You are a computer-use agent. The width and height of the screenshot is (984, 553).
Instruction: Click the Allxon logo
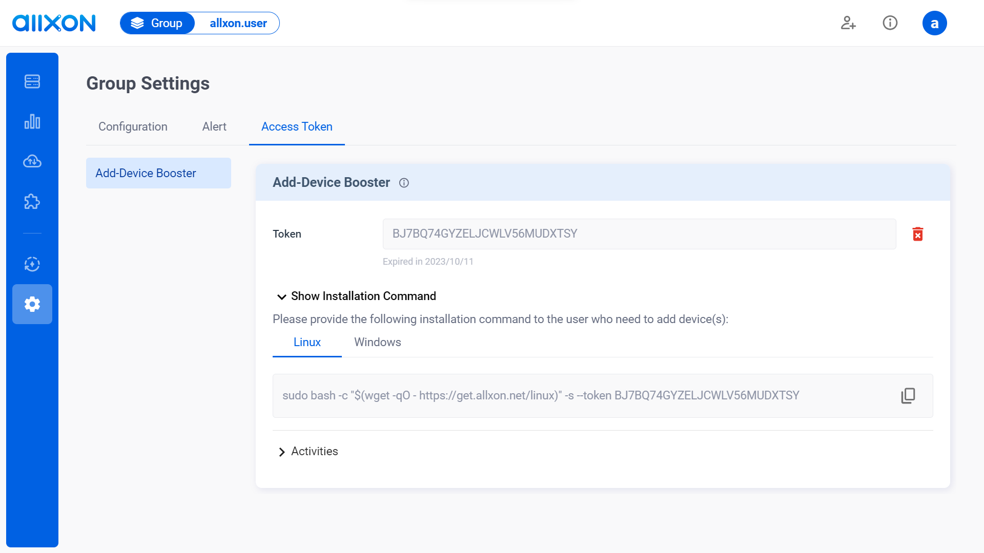[54, 23]
